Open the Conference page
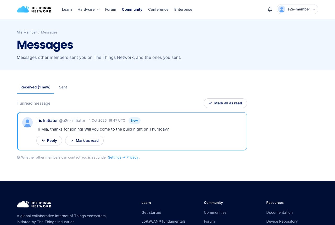This screenshot has width=335, height=225. (x=158, y=9)
